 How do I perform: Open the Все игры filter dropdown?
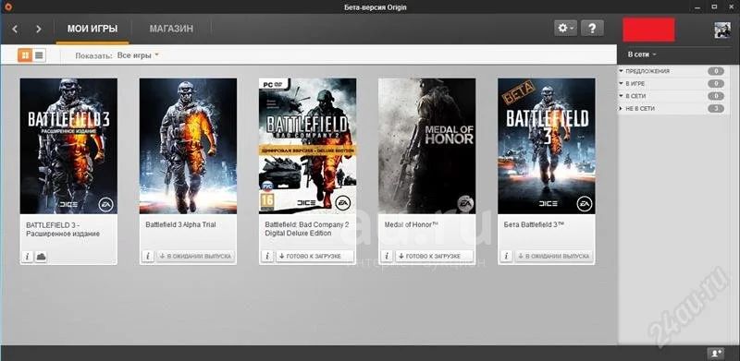[138, 55]
